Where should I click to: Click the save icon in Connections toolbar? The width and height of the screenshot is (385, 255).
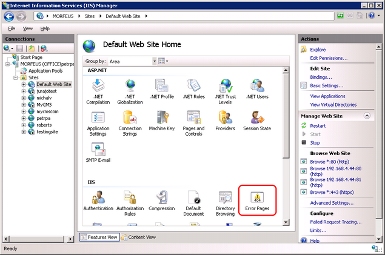tap(19, 48)
